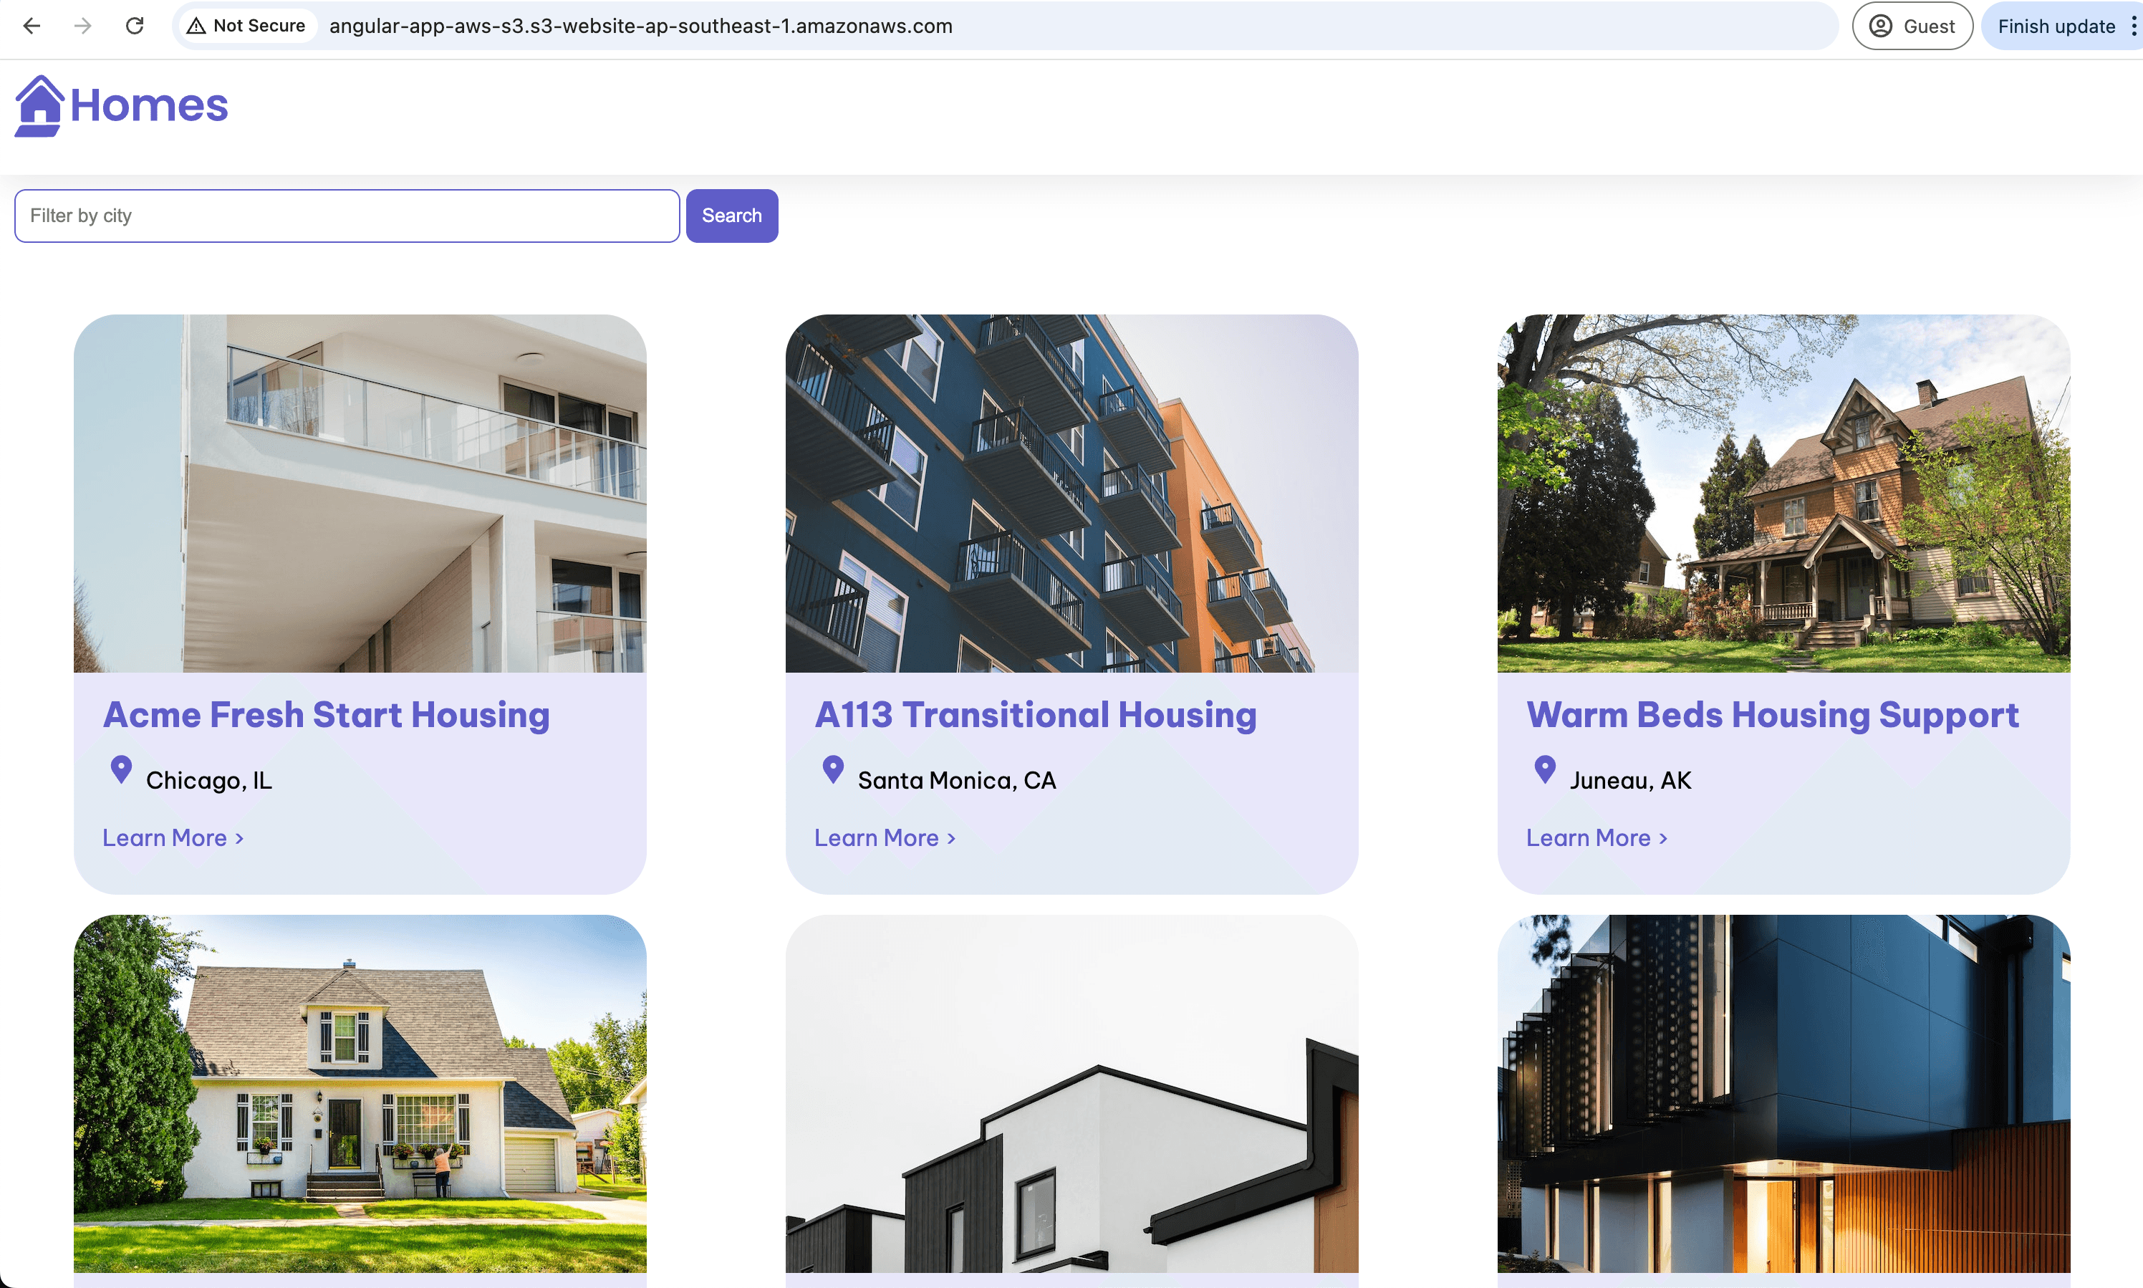
Task: Select the Warm Beds Housing Support heading
Action: [1773, 714]
